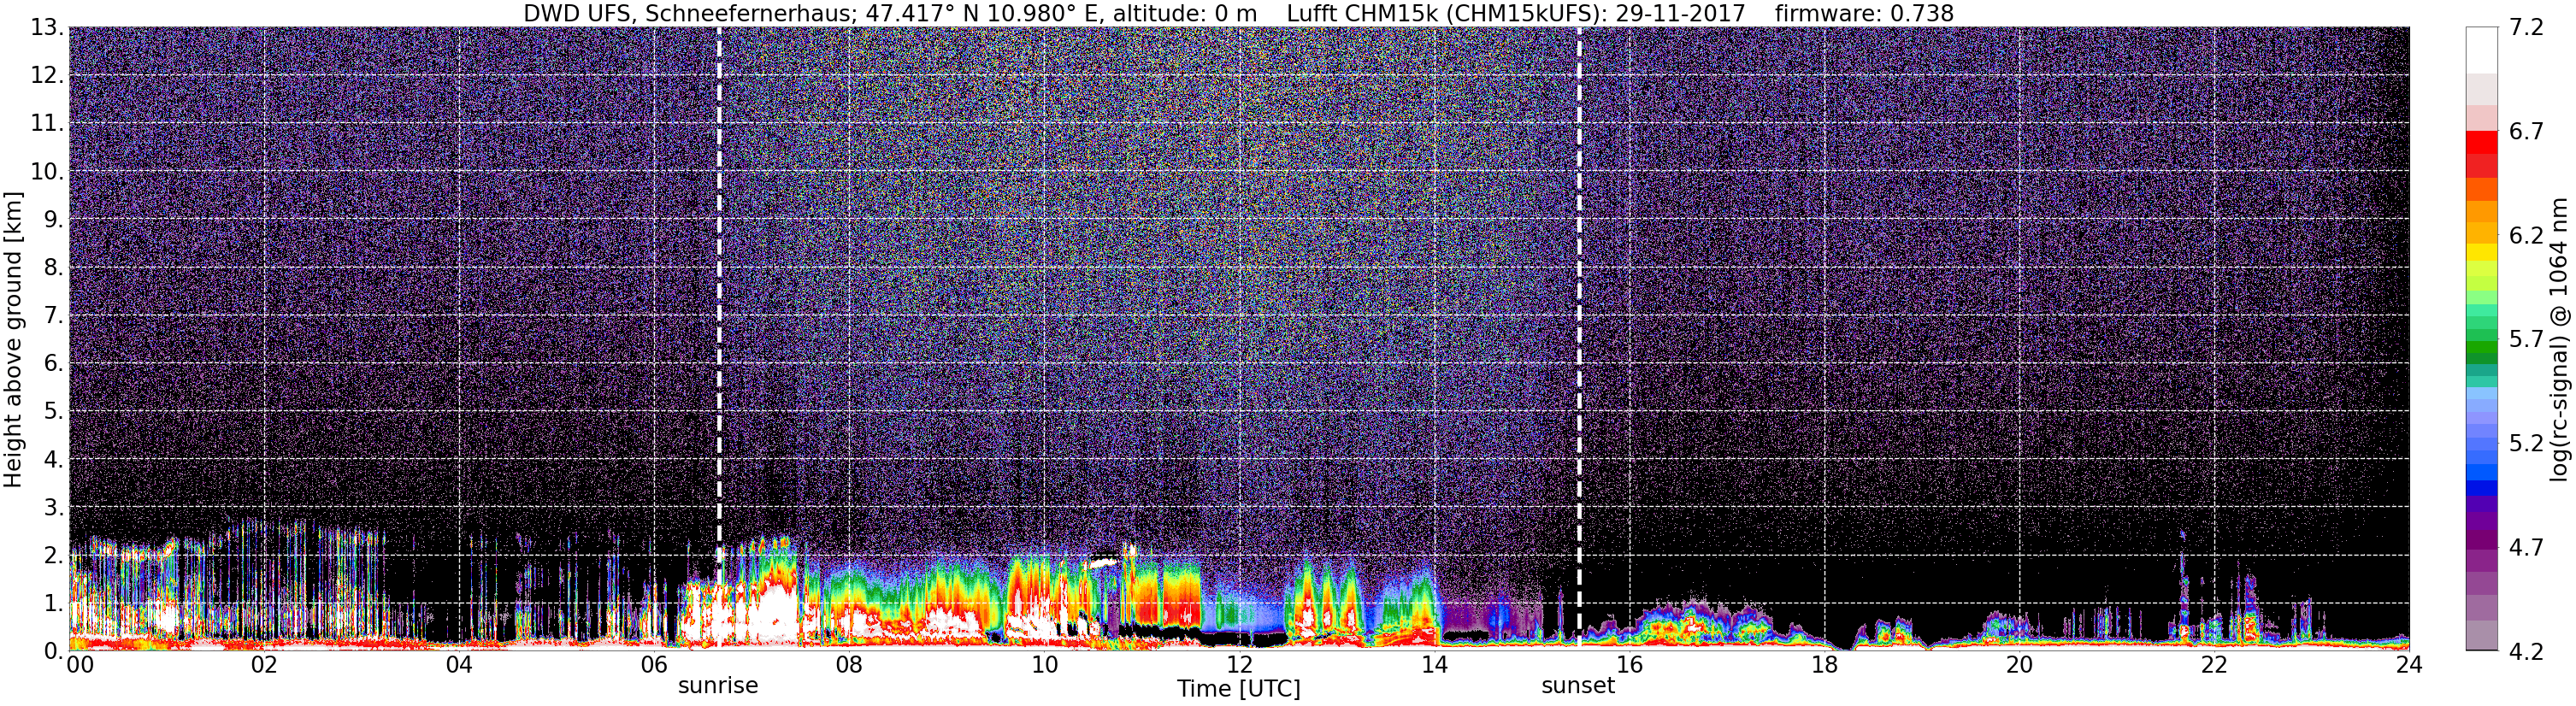Click the plot title 'DWD UFS, Schneefernerhaus'
Screen dimensions: 2576x706
pyautogui.click(x=688, y=14)
